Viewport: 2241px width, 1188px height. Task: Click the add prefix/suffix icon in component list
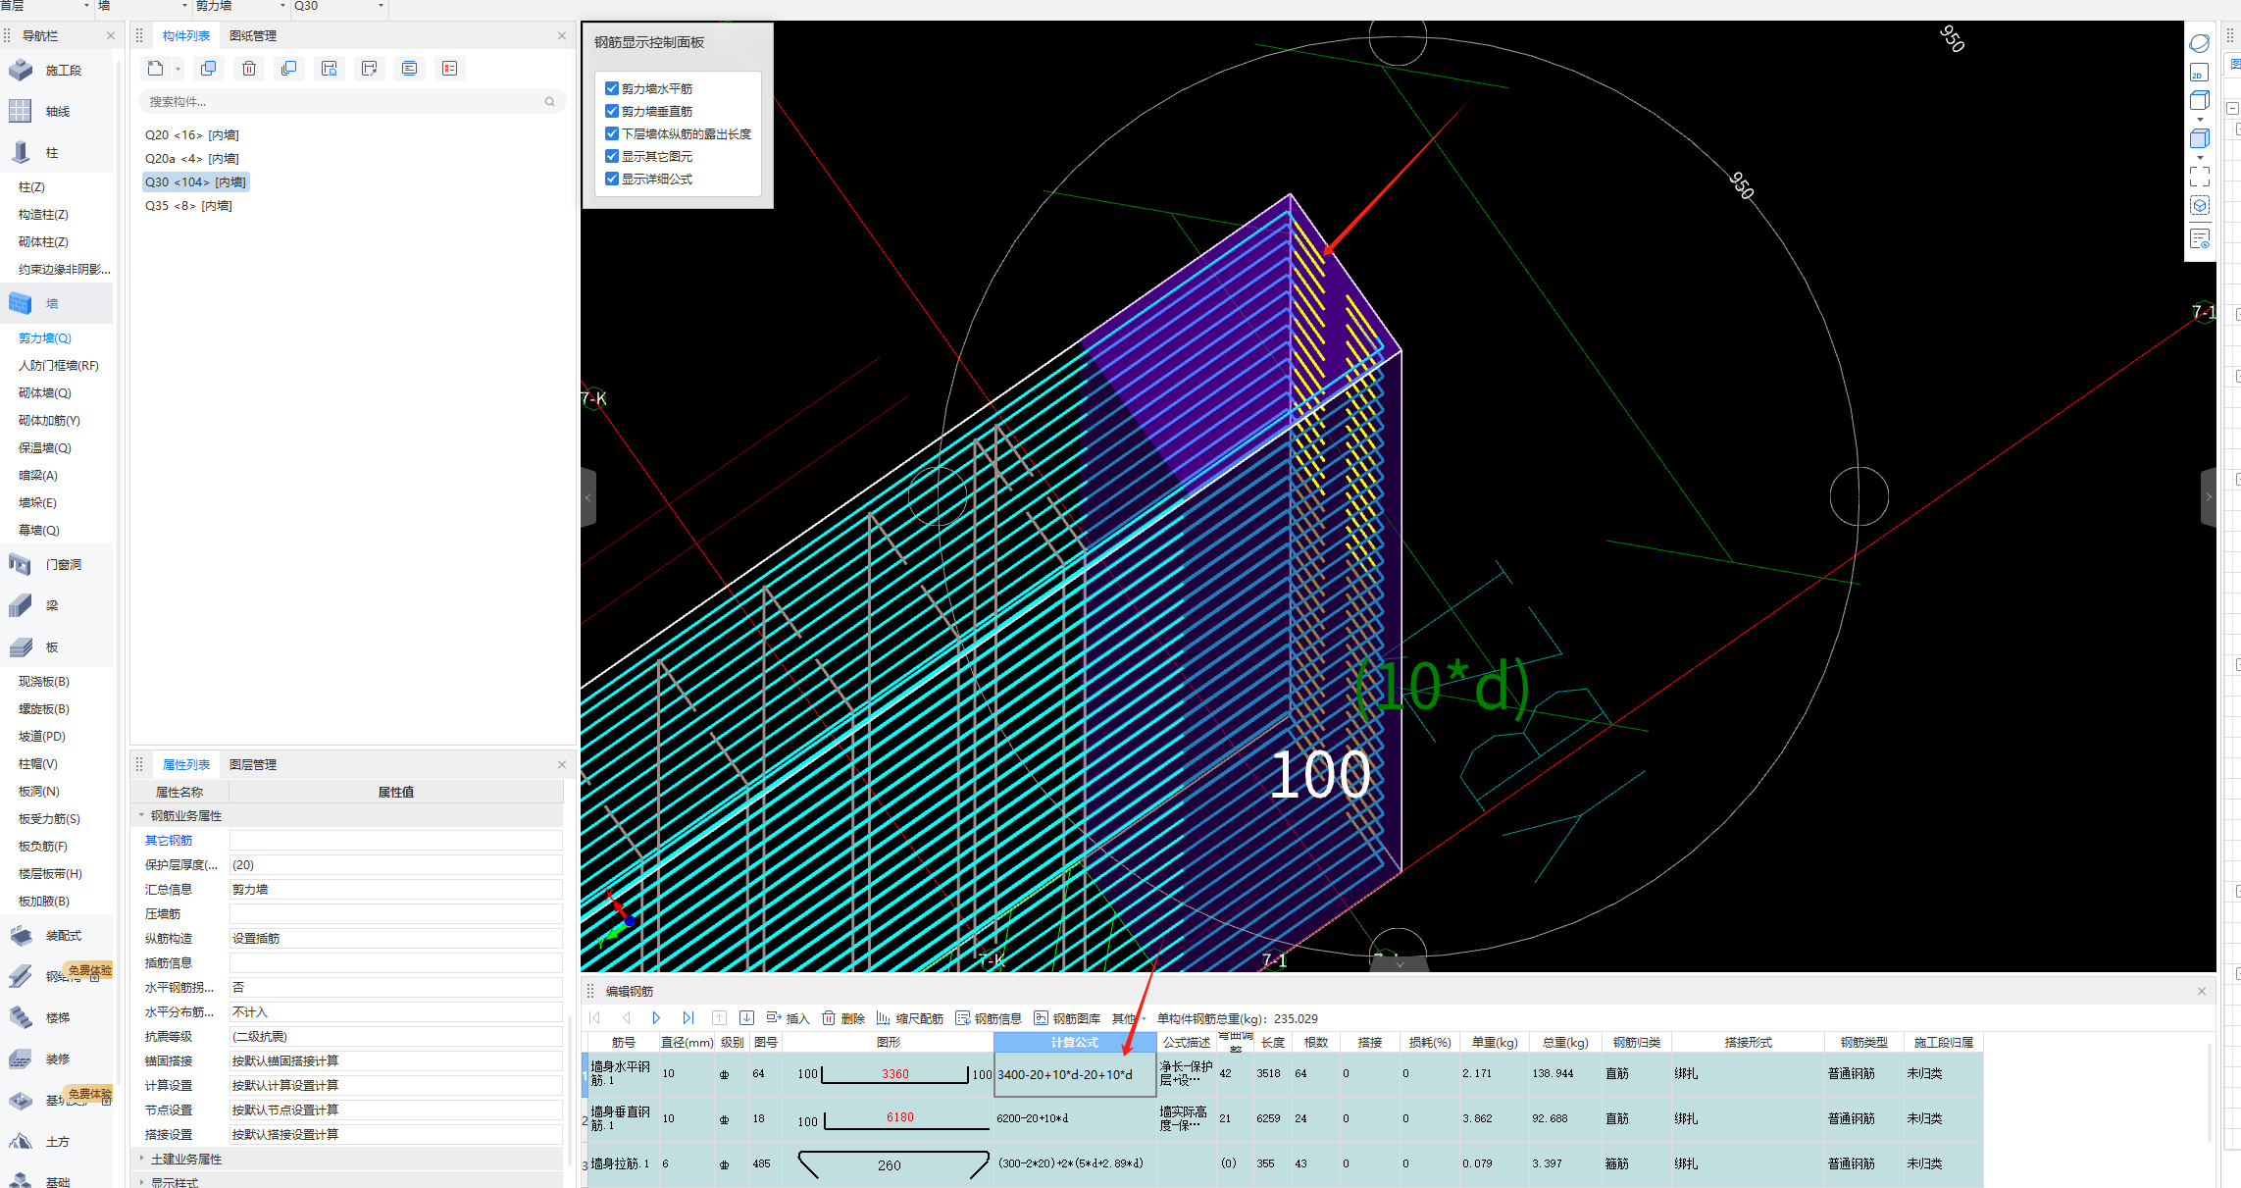tap(409, 69)
